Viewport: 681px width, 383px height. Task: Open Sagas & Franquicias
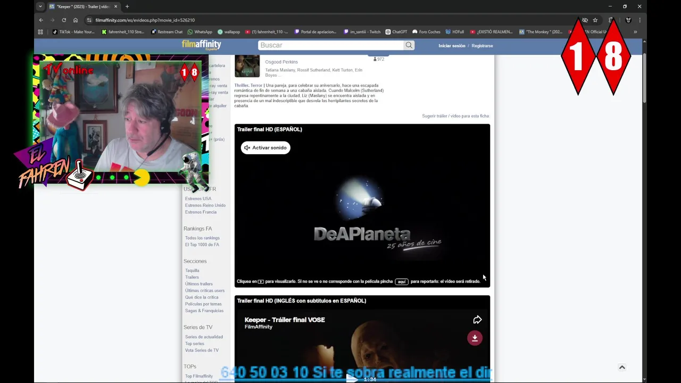click(204, 311)
